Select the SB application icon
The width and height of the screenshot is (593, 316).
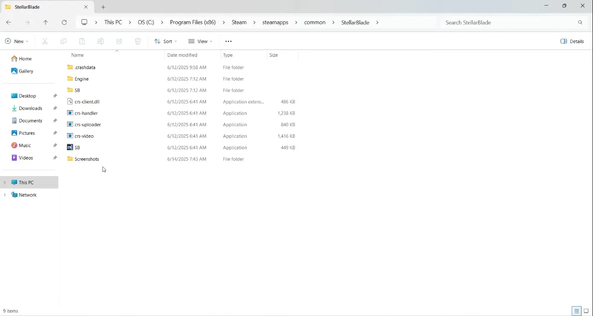[x=70, y=148]
